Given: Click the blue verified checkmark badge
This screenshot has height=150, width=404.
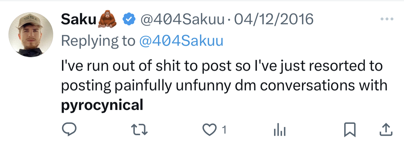Looking at the screenshot, I should pyautogui.click(x=128, y=20).
